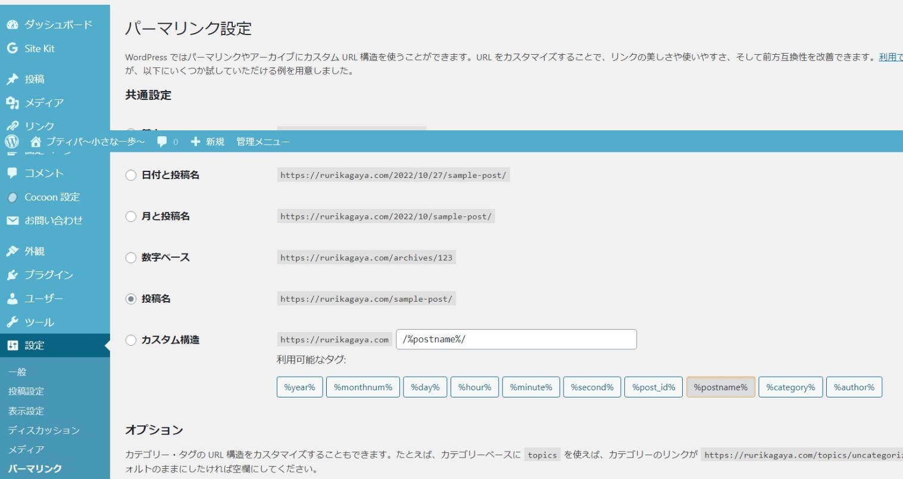The image size is (903, 479).
Task: Click the %monthnum% tag button
Action: 363,387
